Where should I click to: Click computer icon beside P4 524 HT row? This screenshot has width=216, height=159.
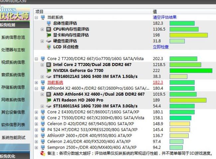coord(43,130)
